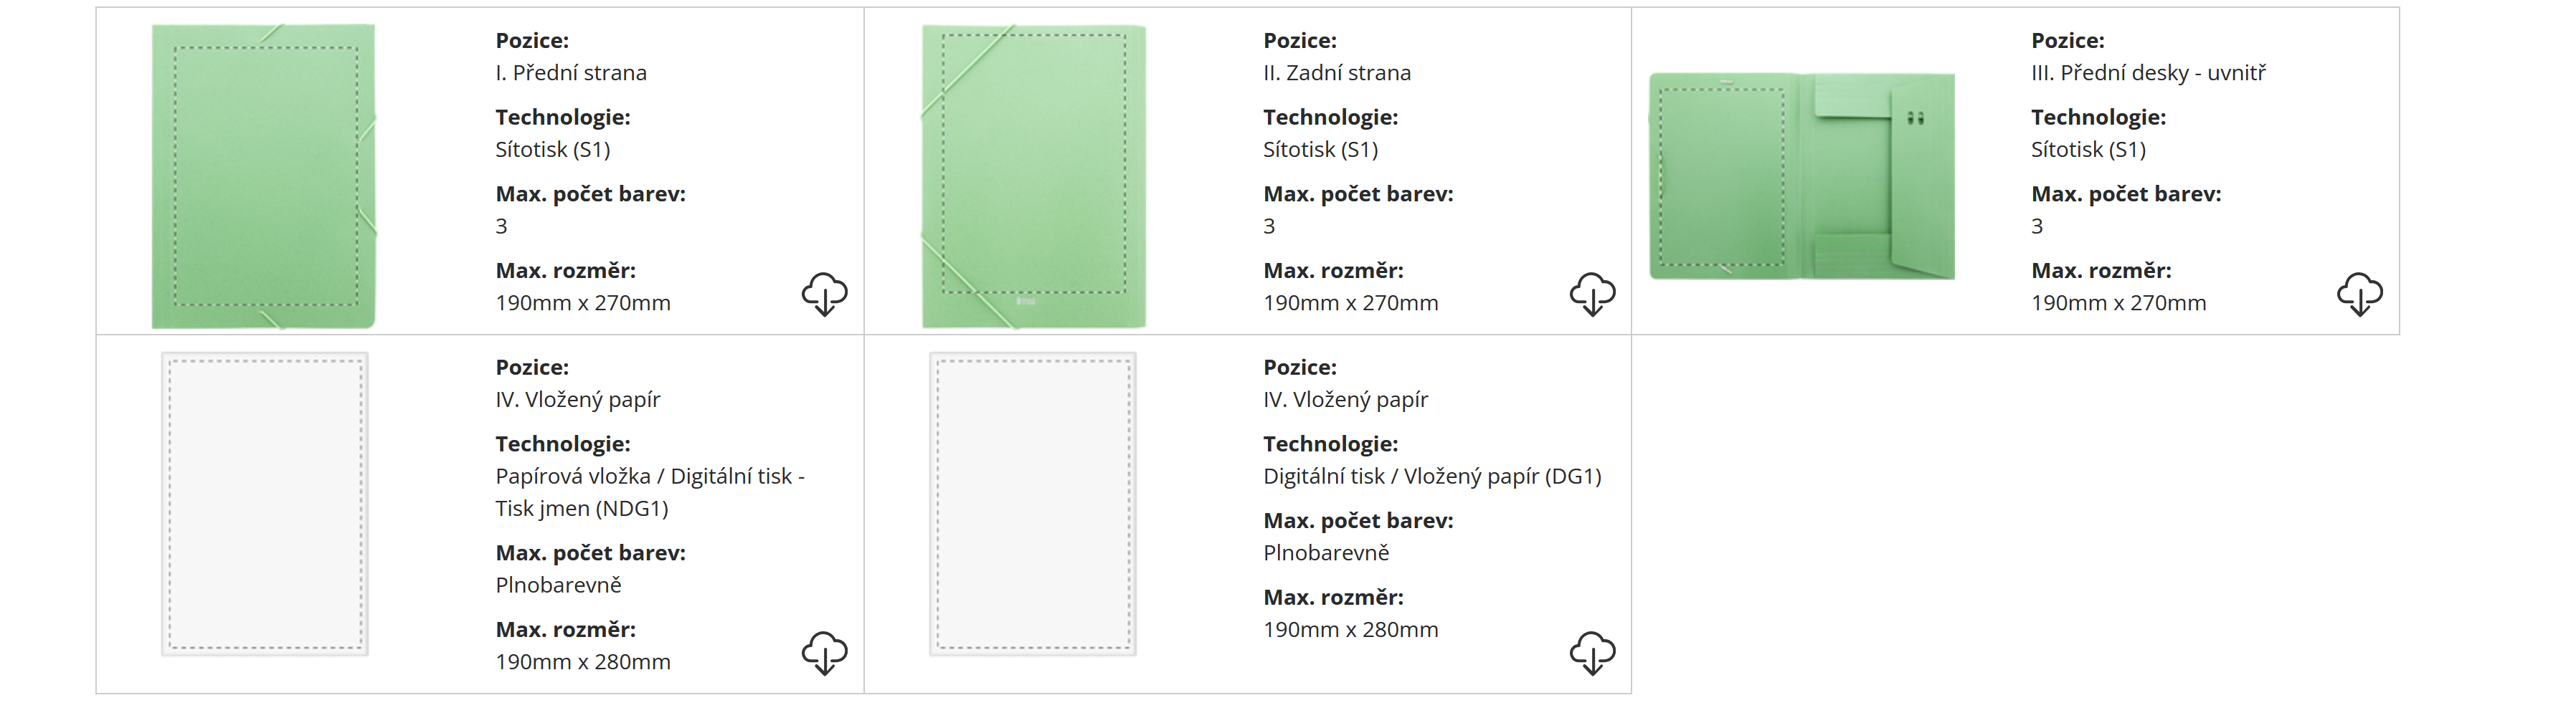The image size is (2576, 723).
Task: Download the III. Přední desky - uvnitř template
Action: click(2359, 294)
